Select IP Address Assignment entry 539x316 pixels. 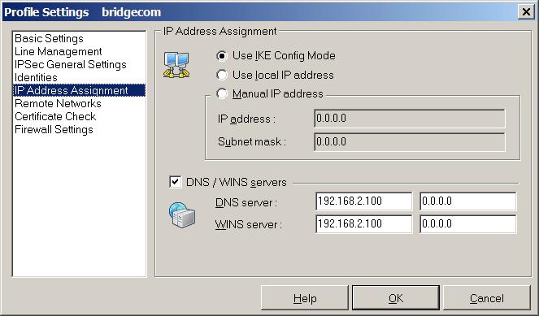click(x=79, y=90)
